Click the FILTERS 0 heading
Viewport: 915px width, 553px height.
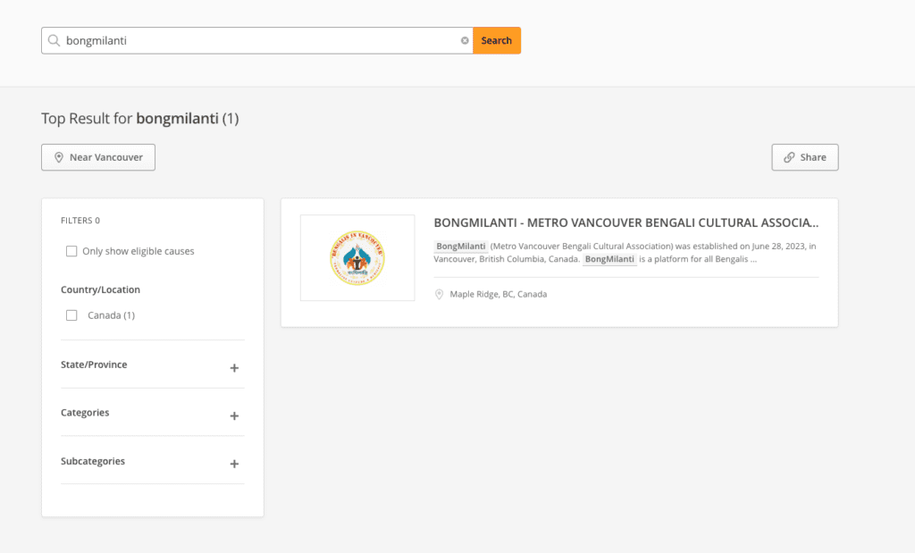(80, 221)
